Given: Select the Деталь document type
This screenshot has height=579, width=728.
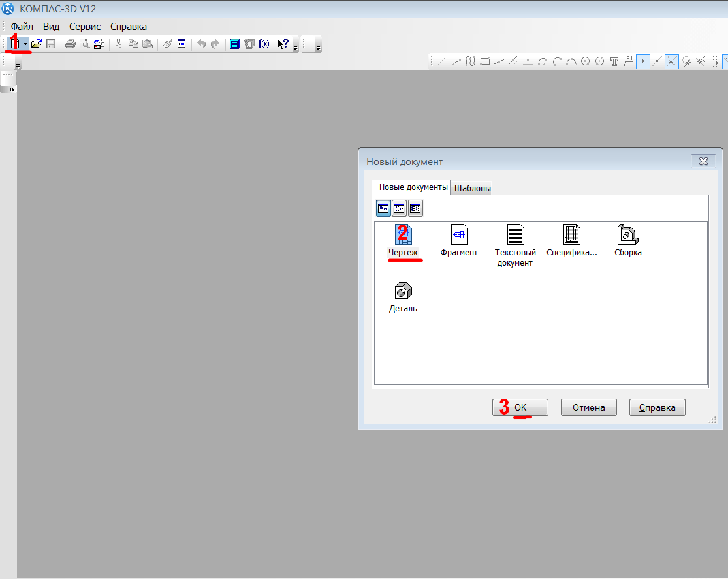Looking at the screenshot, I should (x=403, y=297).
